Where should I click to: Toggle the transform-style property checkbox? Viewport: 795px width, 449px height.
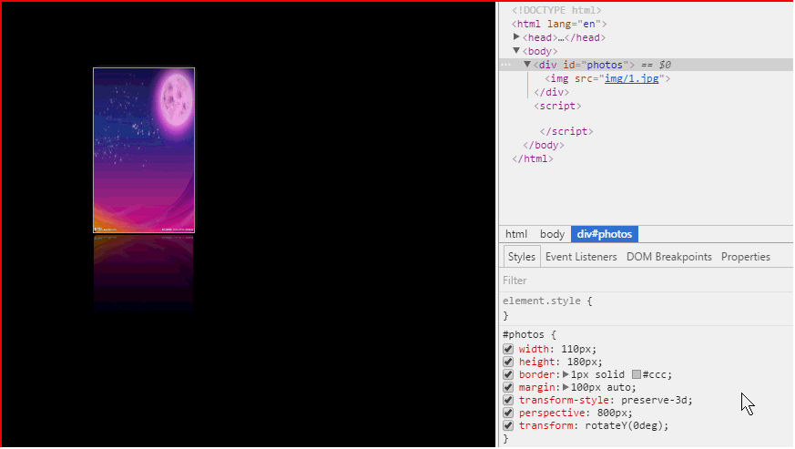point(508,400)
